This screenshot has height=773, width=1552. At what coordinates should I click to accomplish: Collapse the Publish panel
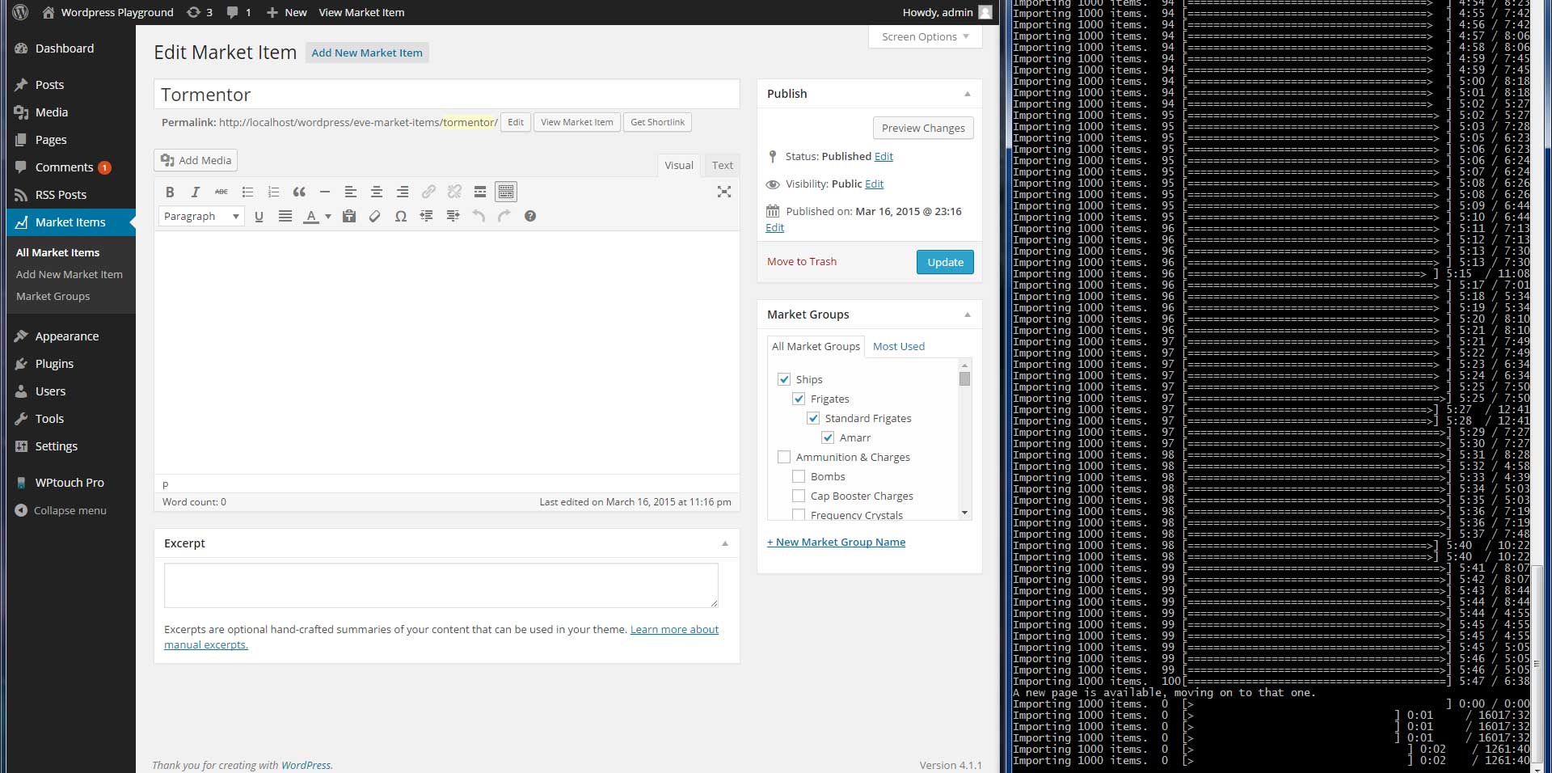[x=968, y=94]
